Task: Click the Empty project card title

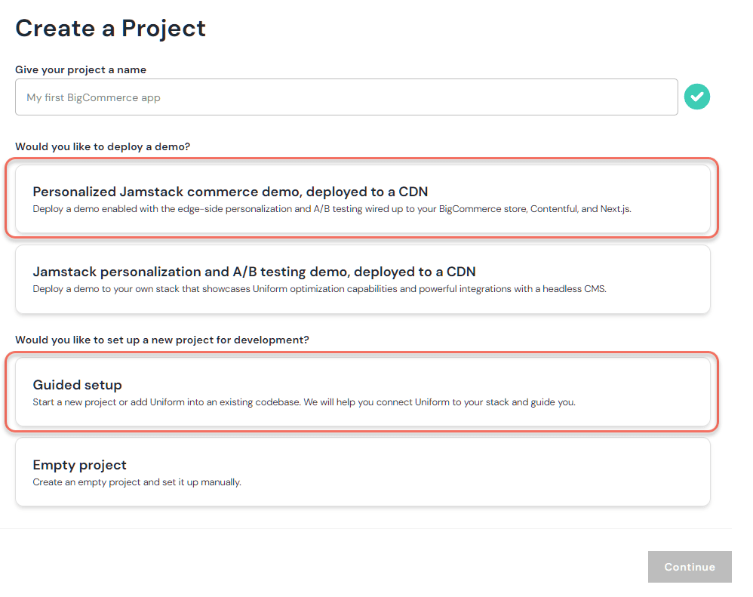Action: pos(79,465)
